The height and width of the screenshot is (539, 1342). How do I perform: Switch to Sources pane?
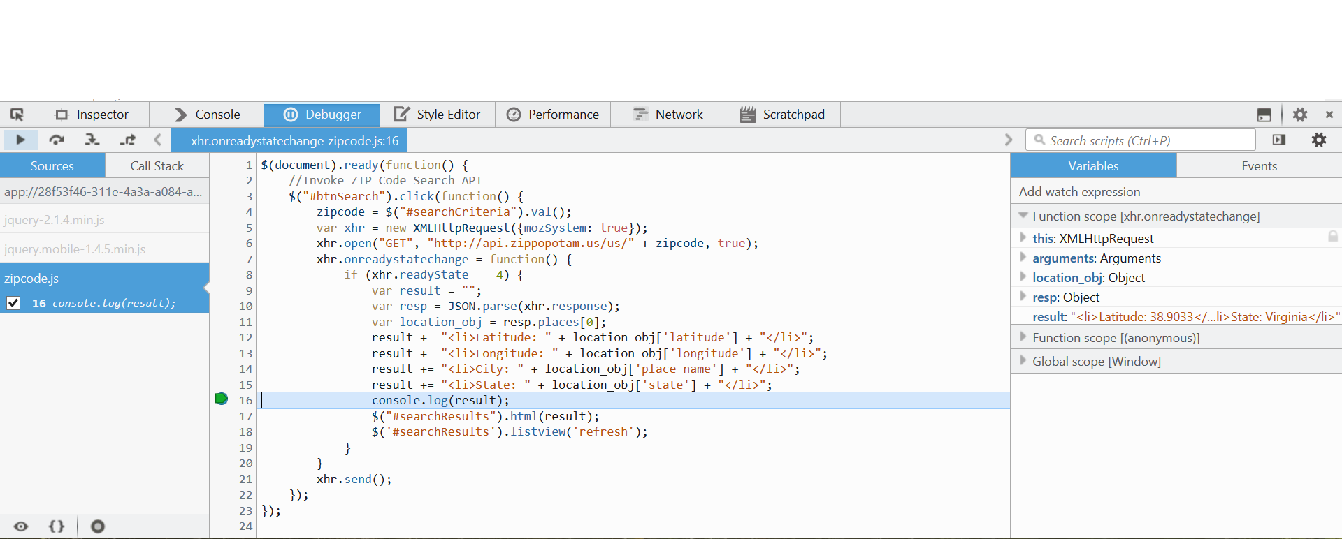click(x=52, y=166)
